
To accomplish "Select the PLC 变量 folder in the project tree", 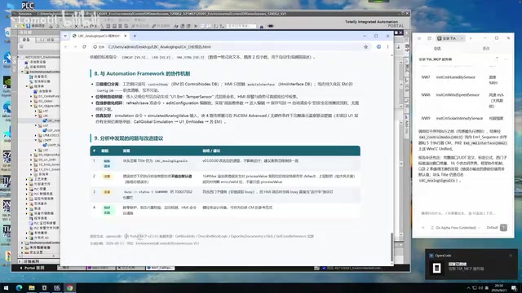I will (x=38, y=189).
